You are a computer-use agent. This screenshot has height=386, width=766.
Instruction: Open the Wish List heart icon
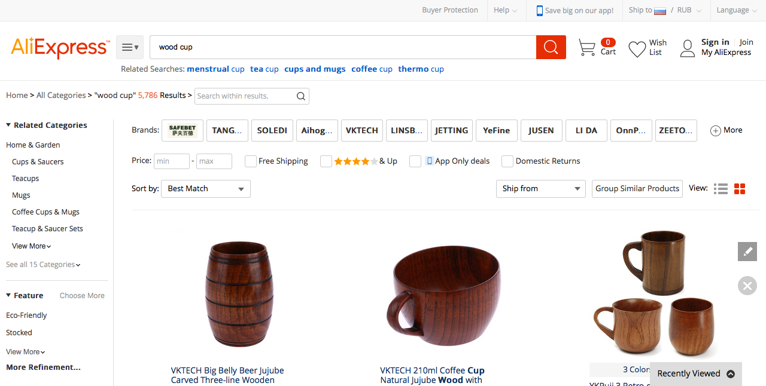point(637,48)
